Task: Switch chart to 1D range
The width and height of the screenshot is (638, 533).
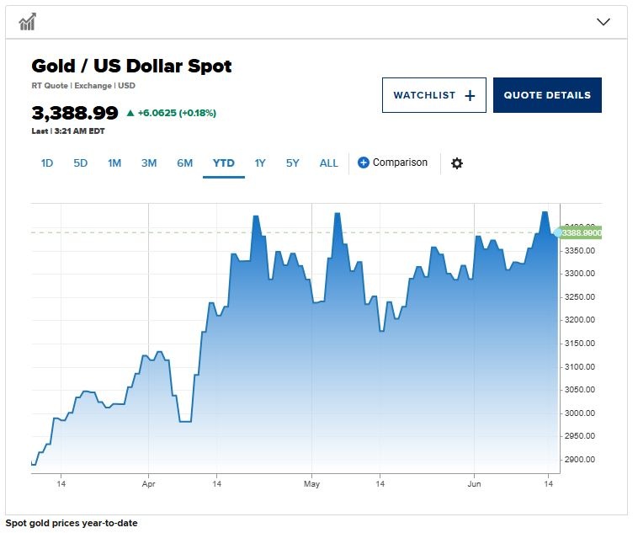Action: 47,163
